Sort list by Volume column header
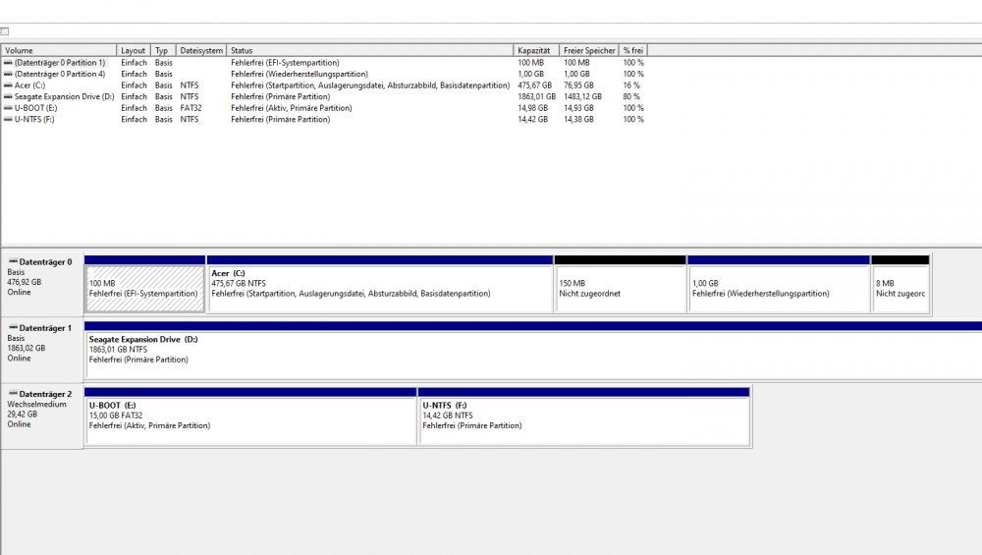Image resolution: width=982 pixels, height=555 pixels. coord(59,50)
